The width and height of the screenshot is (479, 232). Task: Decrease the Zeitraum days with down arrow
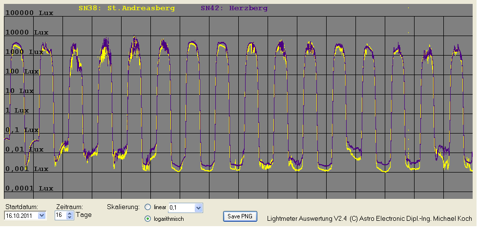[69, 217]
